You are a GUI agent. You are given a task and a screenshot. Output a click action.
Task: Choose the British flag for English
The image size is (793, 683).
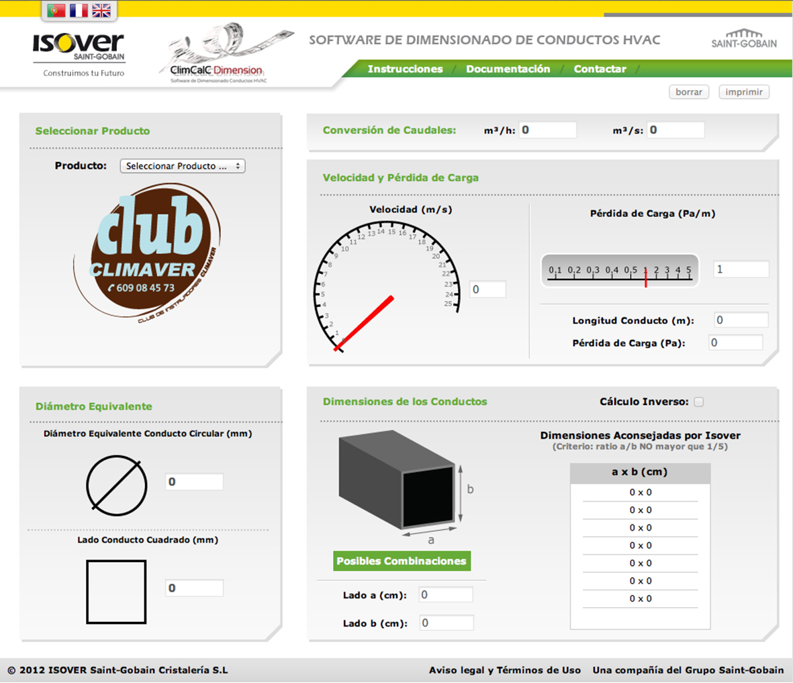[101, 10]
